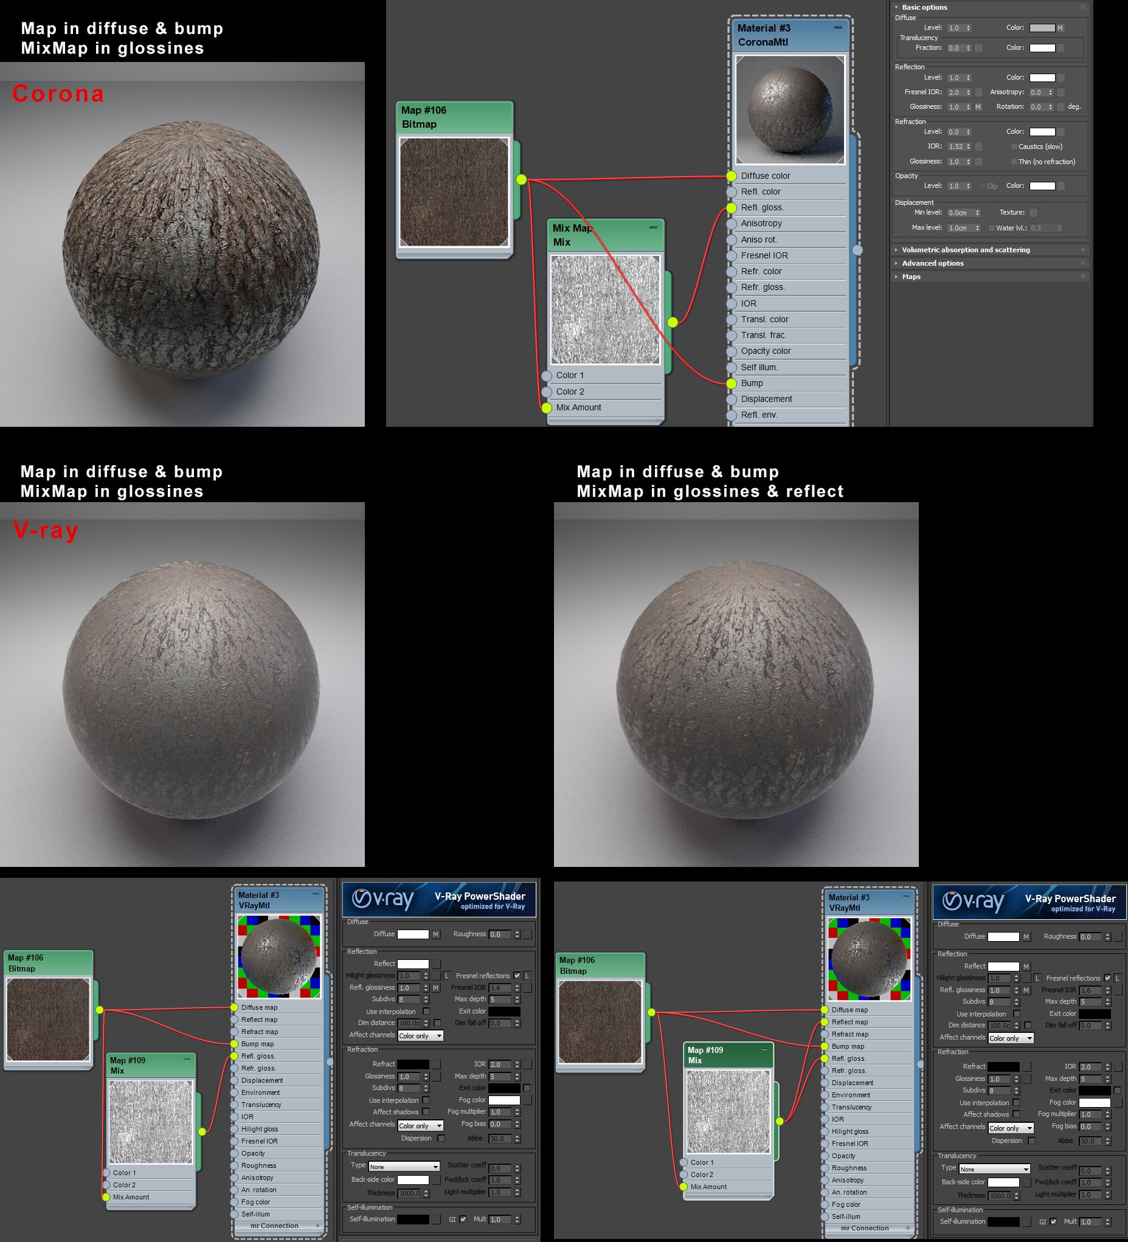Expand the Advanced options rollout

(933, 264)
